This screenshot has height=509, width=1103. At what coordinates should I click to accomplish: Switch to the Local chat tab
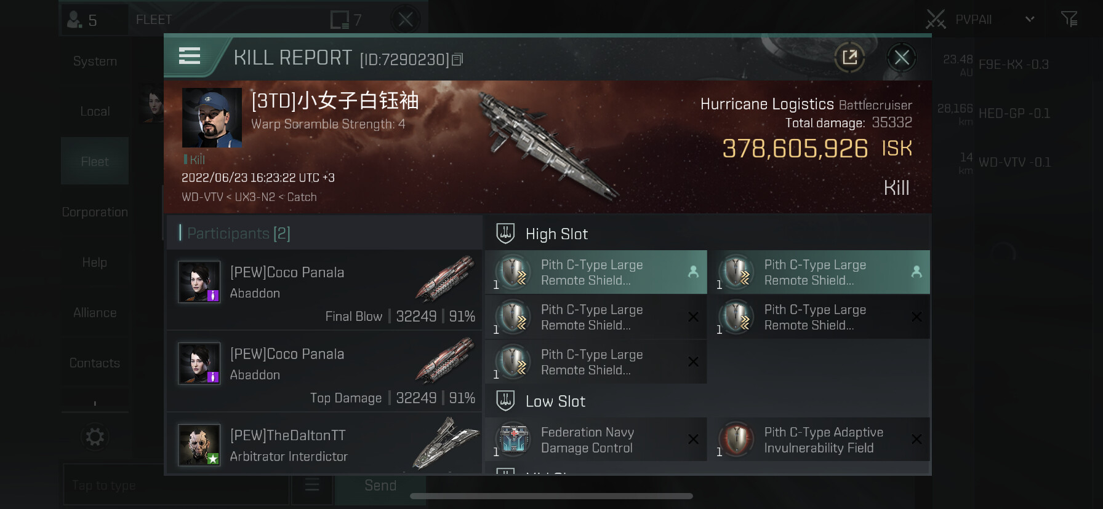[95, 111]
